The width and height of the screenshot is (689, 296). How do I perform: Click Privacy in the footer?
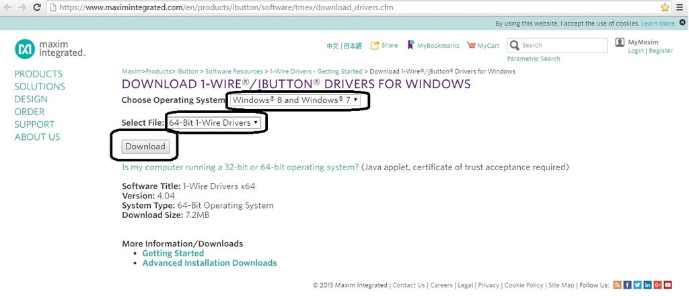pyautogui.click(x=488, y=285)
